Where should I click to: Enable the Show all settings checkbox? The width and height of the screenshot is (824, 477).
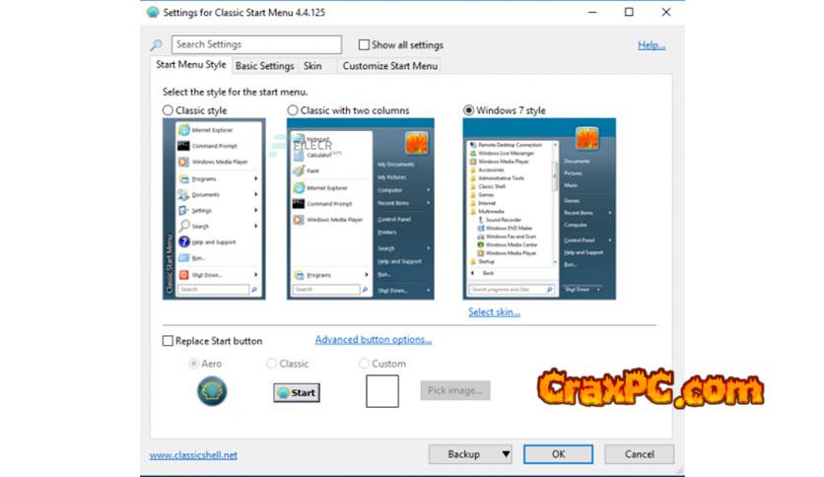click(364, 45)
